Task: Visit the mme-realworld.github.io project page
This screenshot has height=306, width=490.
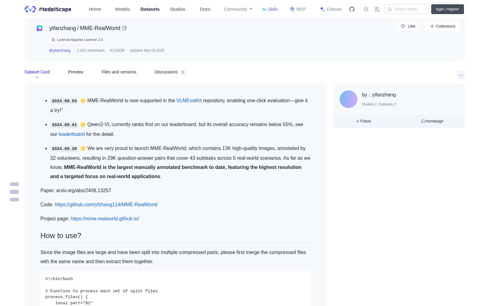Action: 105,218
